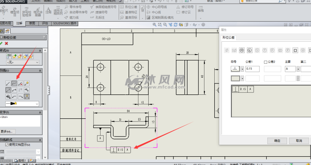The width and height of the screenshot is (311, 165).
Task: Click the 确定 button
Action: (x=277, y=141)
